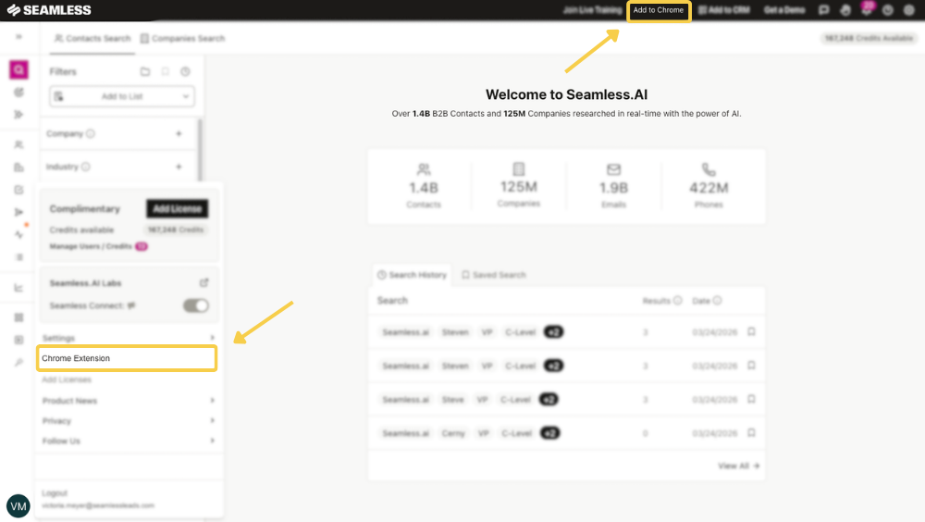Click the 1.9B Emails statistic
This screenshot has width=925, height=522.
click(x=613, y=187)
